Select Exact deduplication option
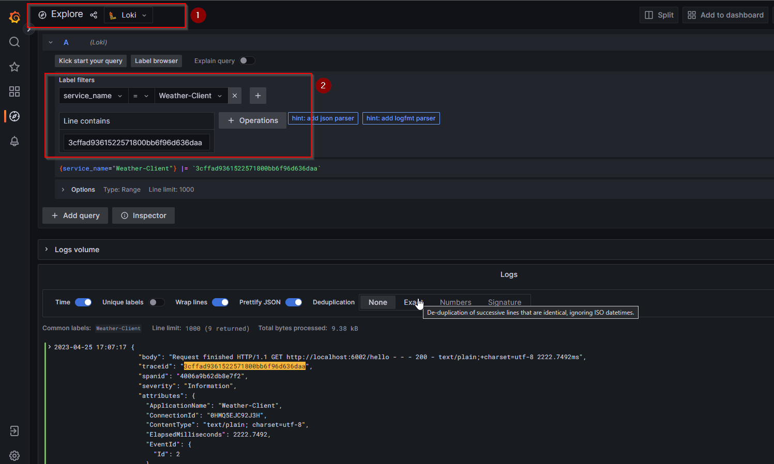774x464 pixels. pyautogui.click(x=413, y=302)
